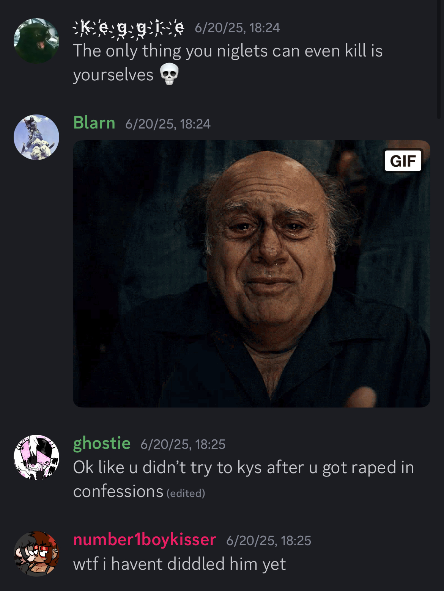444x591 pixels.
Task: Select the decorated Keggie username
Action: pyautogui.click(x=128, y=28)
